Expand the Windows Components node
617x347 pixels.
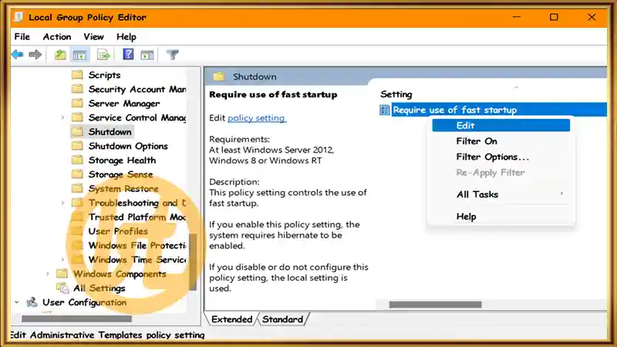(48, 274)
